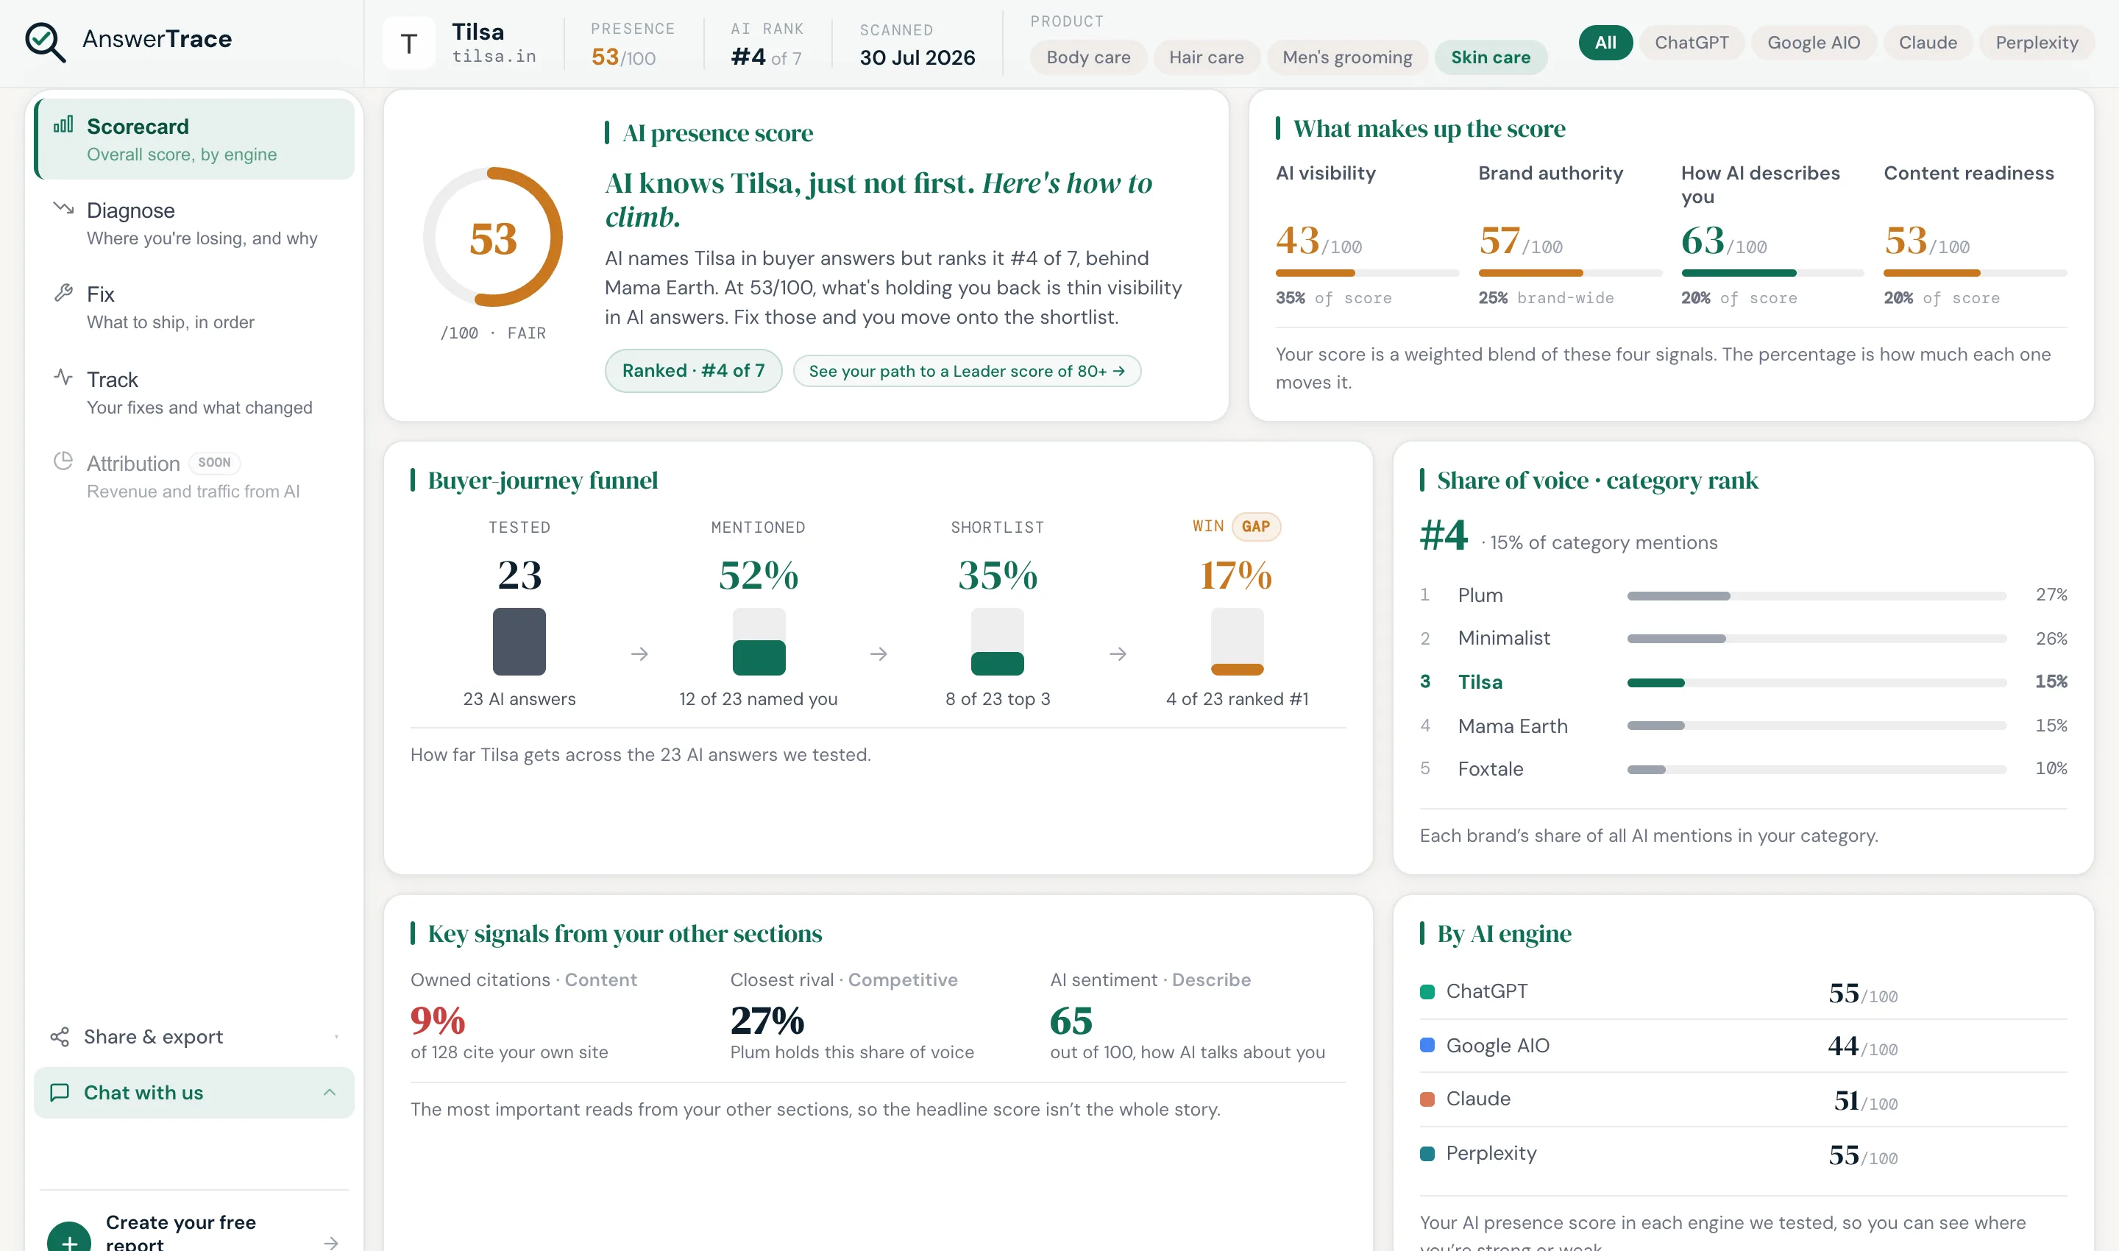Viewport: 2119px width, 1251px height.
Task: Click the green plus icon for free report
Action: (x=69, y=1236)
